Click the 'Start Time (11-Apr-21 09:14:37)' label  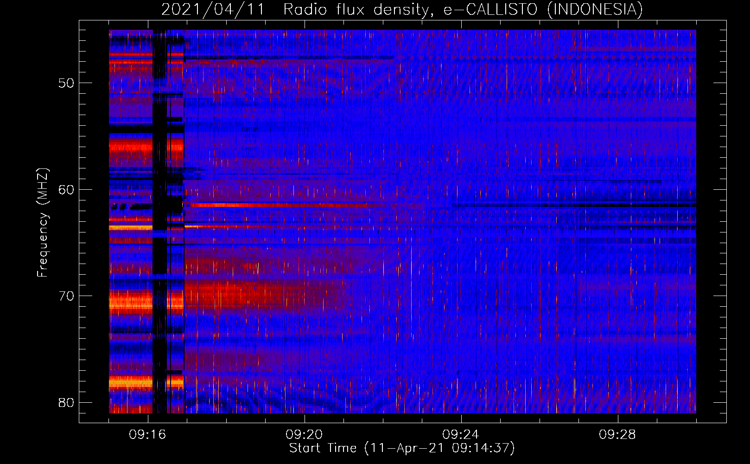click(x=402, y=448)
